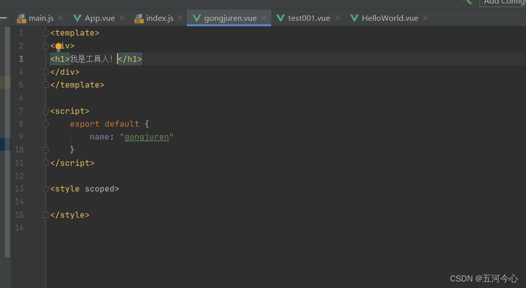Close the test001.vue tab
The height and width of the screenshot is (288, 526).
click(338, 18)
